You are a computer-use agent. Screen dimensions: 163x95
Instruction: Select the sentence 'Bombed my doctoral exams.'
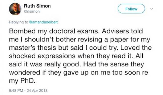click(x=53, y=31)
